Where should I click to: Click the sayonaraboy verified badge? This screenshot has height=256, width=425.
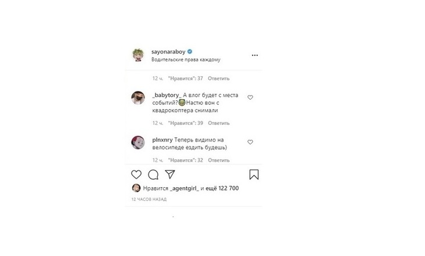point(190,51)
